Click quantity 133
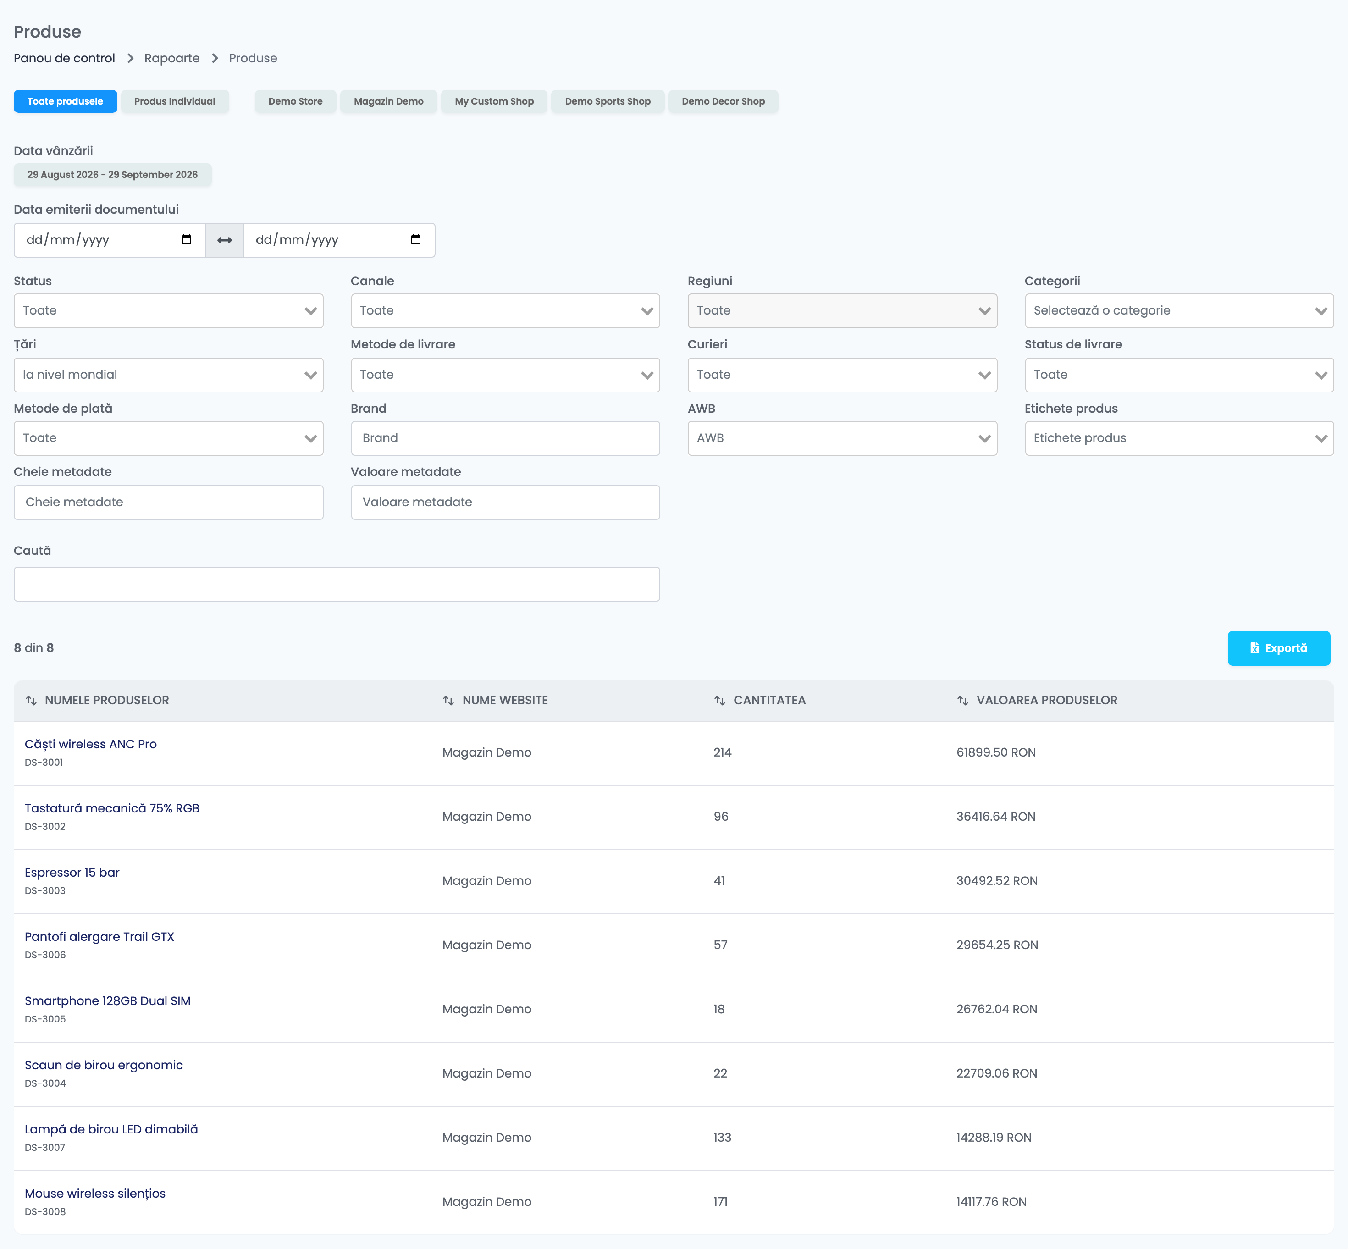Image resolution: width=1348 pixels, height=1249 pixels. tap(722, 1138)
